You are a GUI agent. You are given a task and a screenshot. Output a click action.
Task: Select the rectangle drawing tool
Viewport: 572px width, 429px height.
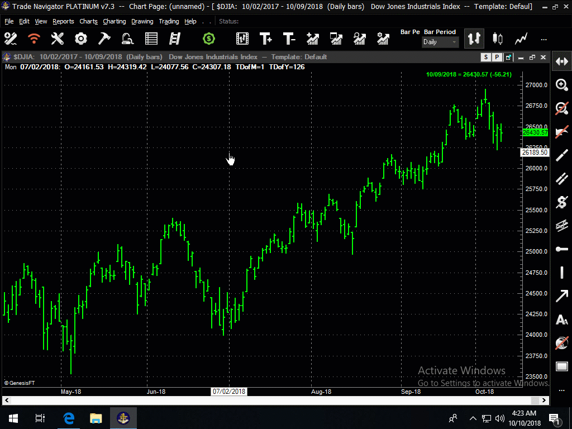[562, 366]
